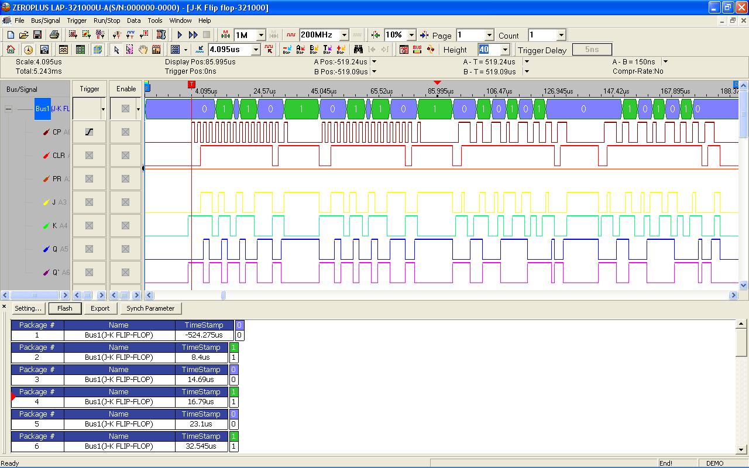Click the Go to A Bar icon
The width and height of the screenshot is (749, 468).
click(x=300, y=50)
